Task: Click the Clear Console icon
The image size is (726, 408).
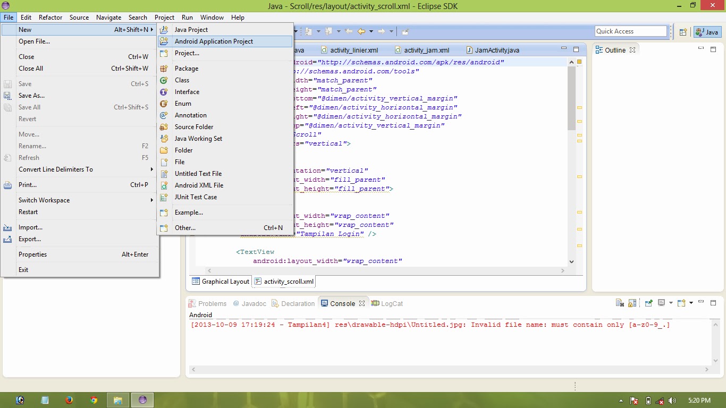Action: [620, 303]
